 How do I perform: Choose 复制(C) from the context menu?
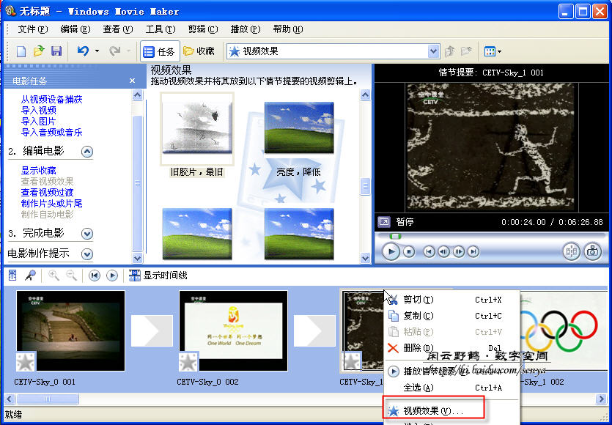click(x=452, y=316)
